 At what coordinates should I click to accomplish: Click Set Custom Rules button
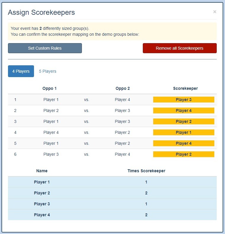[x=45, y=48]
